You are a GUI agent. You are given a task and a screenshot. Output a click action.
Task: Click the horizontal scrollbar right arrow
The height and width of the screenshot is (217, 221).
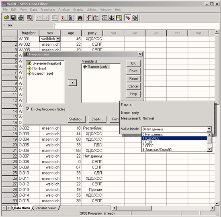(213, 208)
